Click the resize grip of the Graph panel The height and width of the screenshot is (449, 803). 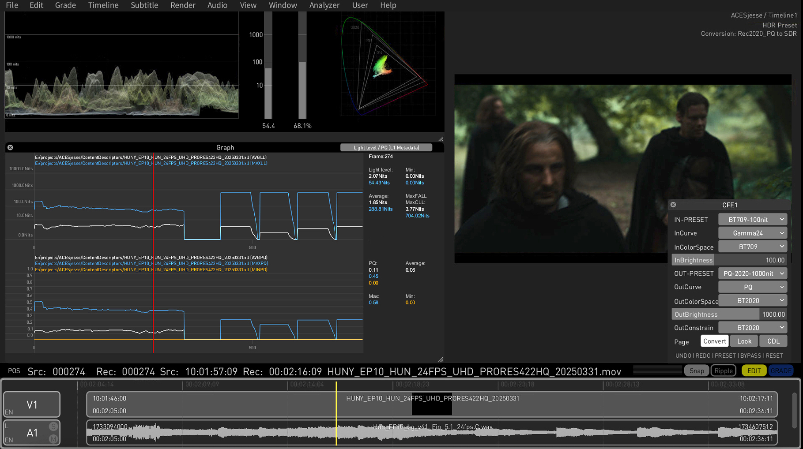pyautogui.click(x=441, y=359)
